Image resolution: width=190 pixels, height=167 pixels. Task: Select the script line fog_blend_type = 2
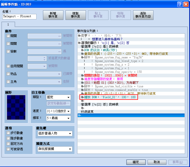(131, 61)
